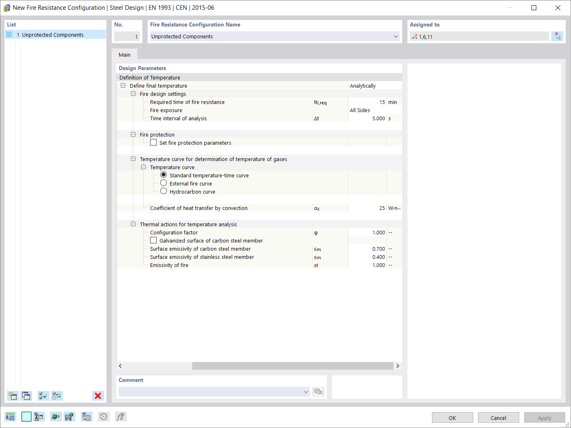This screenshot has width=571, height=428.
Task: Check Galvanized surface of carbon steel member
Action: [153, 240]
